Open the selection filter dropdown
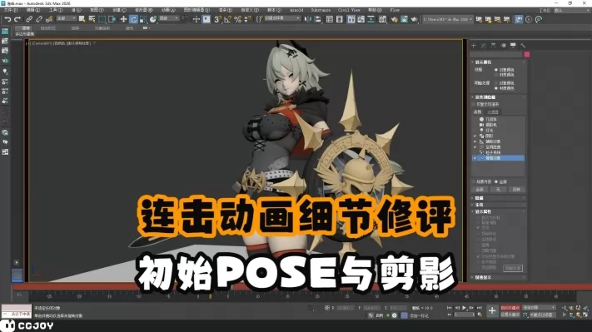The image size is (592, 332). [x=66, y=18]
